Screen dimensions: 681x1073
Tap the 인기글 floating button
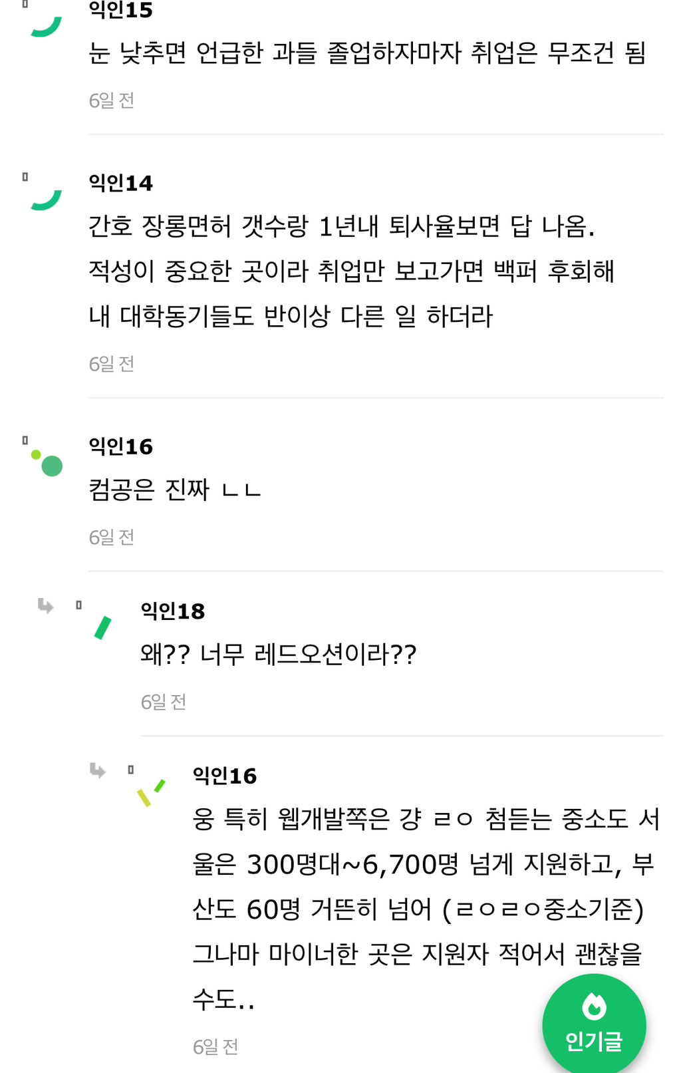pyautogui.click(x=593, y=1024)
